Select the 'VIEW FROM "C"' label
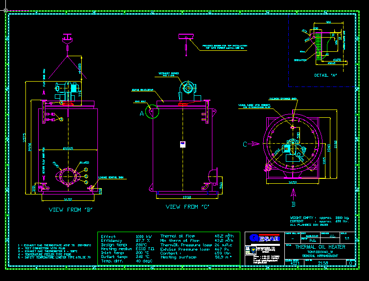The width and height of the screenshot is (369, 281). pos(187,207)
